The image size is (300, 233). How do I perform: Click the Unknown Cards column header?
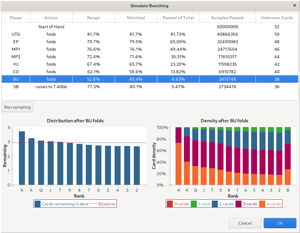(277, 18)
